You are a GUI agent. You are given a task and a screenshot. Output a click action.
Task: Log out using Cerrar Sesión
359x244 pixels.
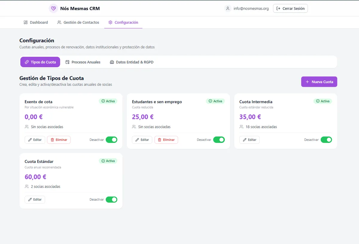(x=290, y=8)
